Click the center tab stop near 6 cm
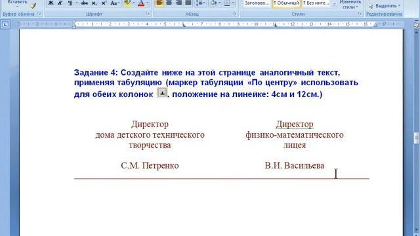Screen dimensions: 420x236 point(184,26)
